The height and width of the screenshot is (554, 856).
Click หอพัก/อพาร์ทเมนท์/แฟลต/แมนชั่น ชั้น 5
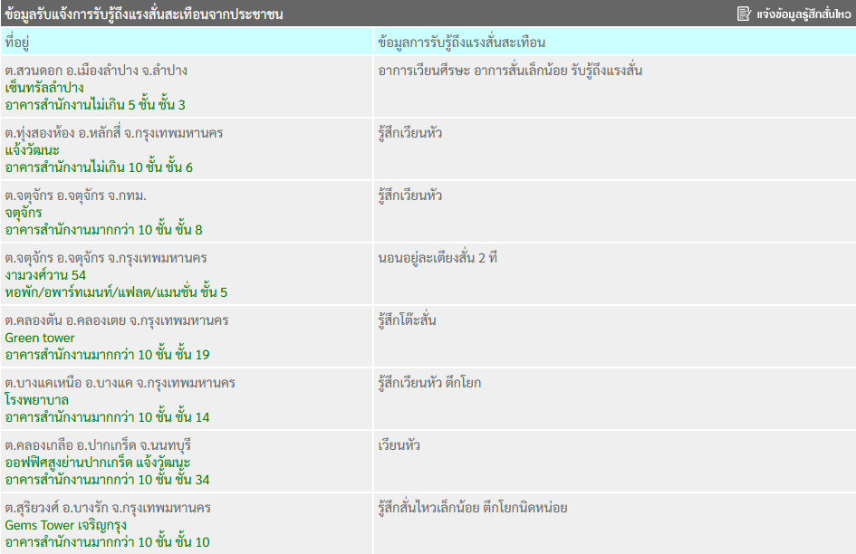(x=116, y=292)
